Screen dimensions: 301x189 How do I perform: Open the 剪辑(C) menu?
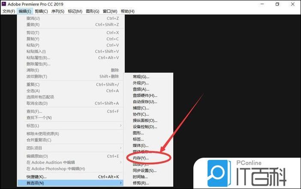click(x=41, y=11)
